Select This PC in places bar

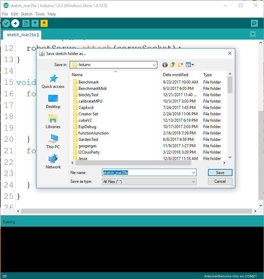pyautogui.click(x=53, y=142)
